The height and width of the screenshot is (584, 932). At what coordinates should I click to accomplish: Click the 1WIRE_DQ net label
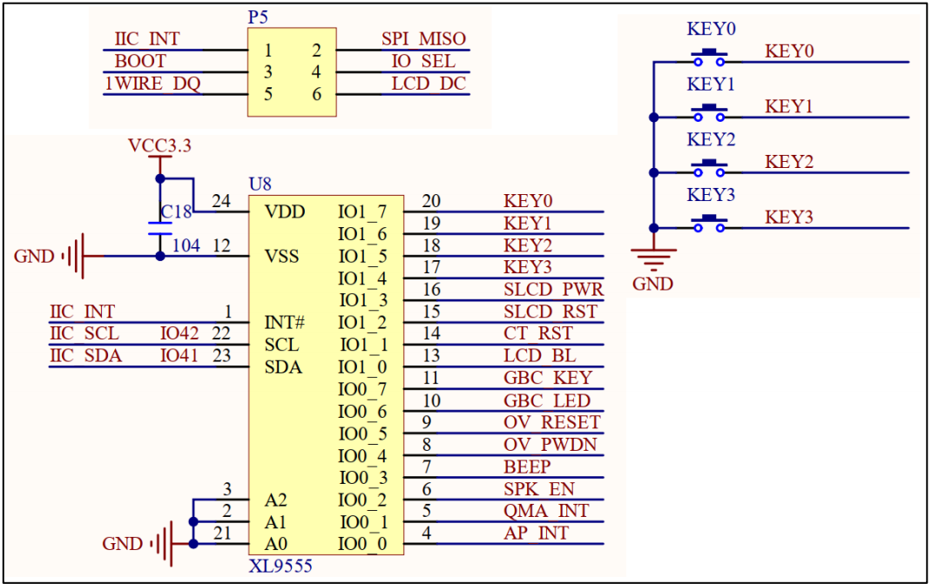point(152,84)
